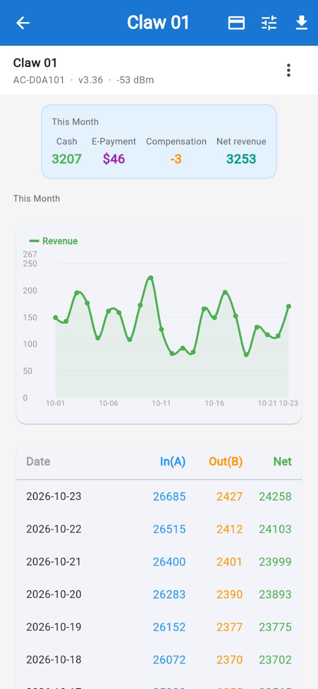Sort by the In(A) column header
This screenshot has height=689, width=318.
[x=173, y=462]
